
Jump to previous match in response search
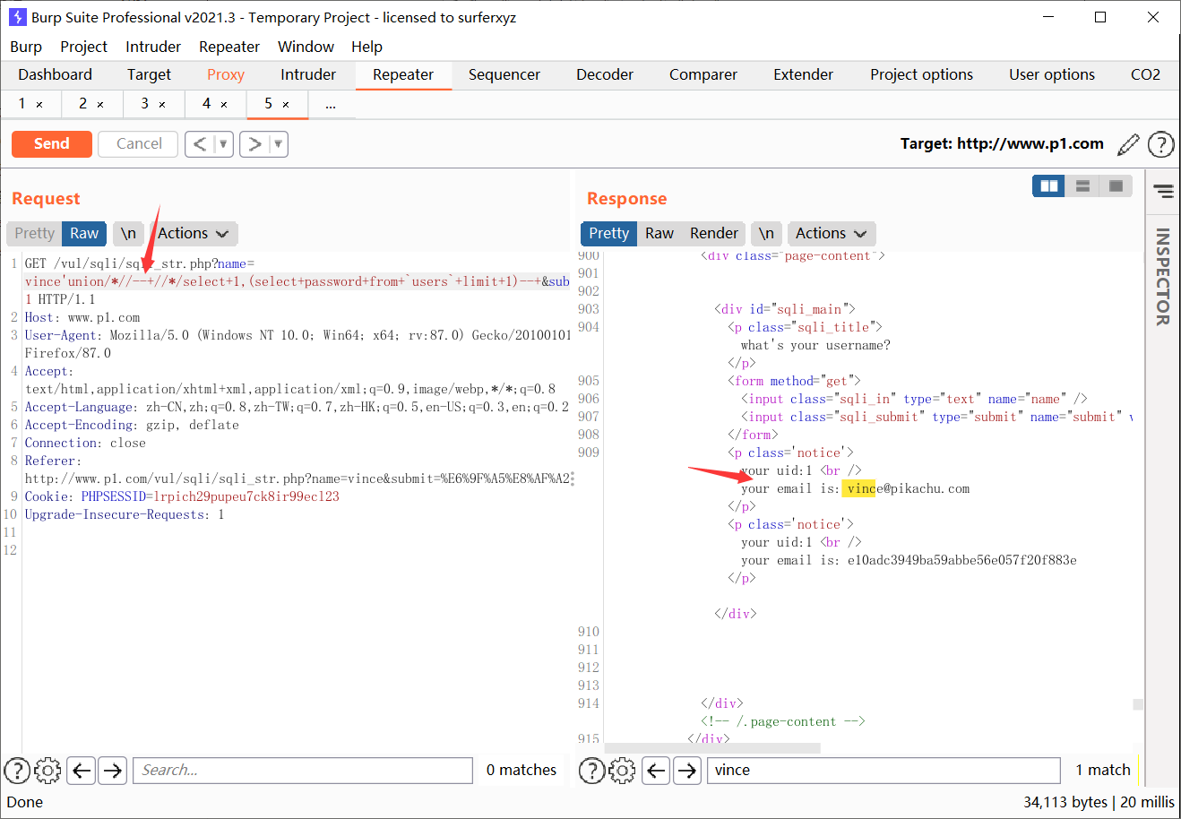tap(657, 770)
